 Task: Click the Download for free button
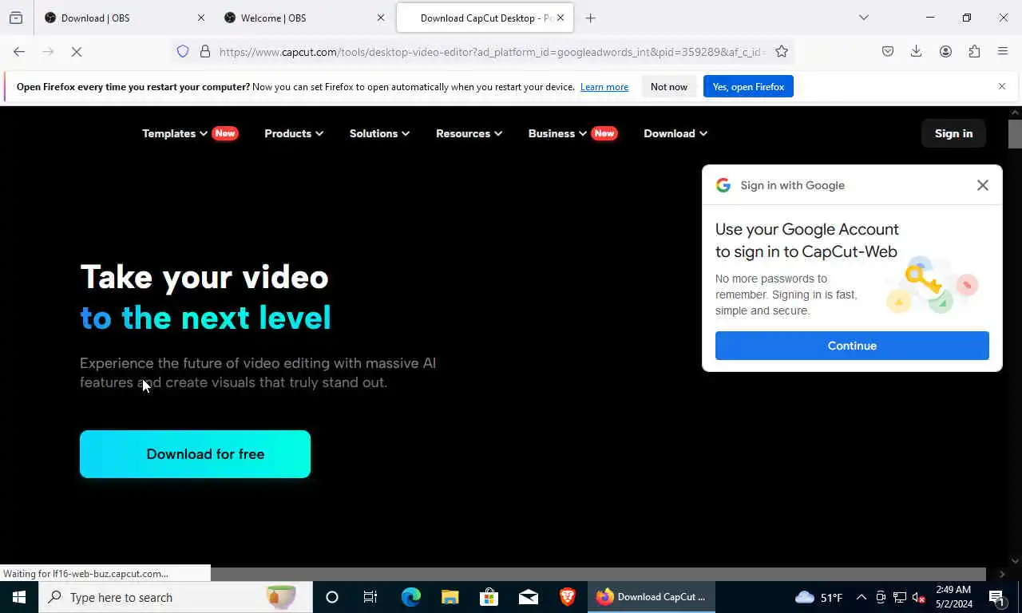195,454
